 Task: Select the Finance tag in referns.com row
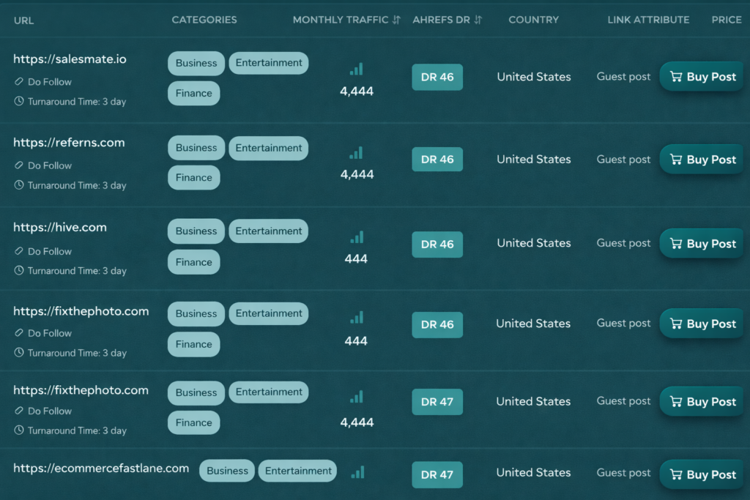pos(193,177)
